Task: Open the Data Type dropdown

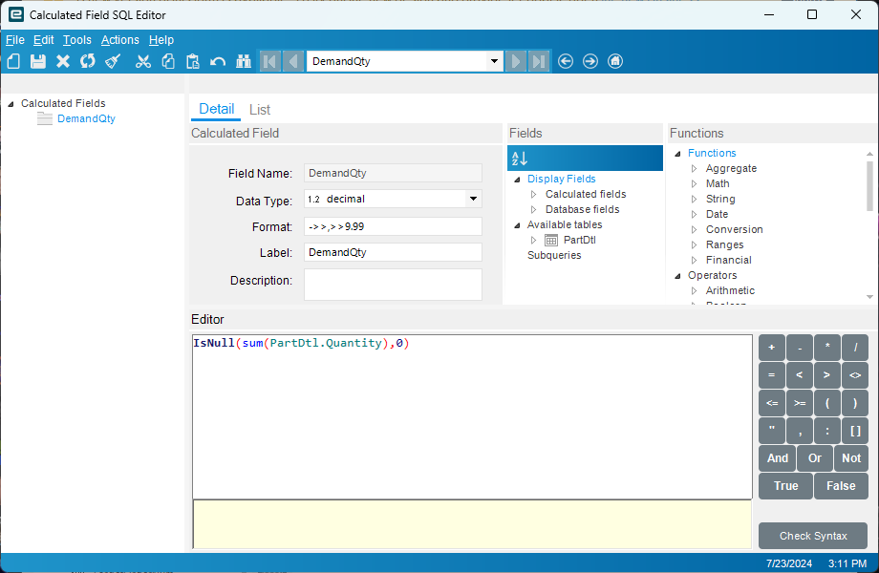Action: coord(472,199)
